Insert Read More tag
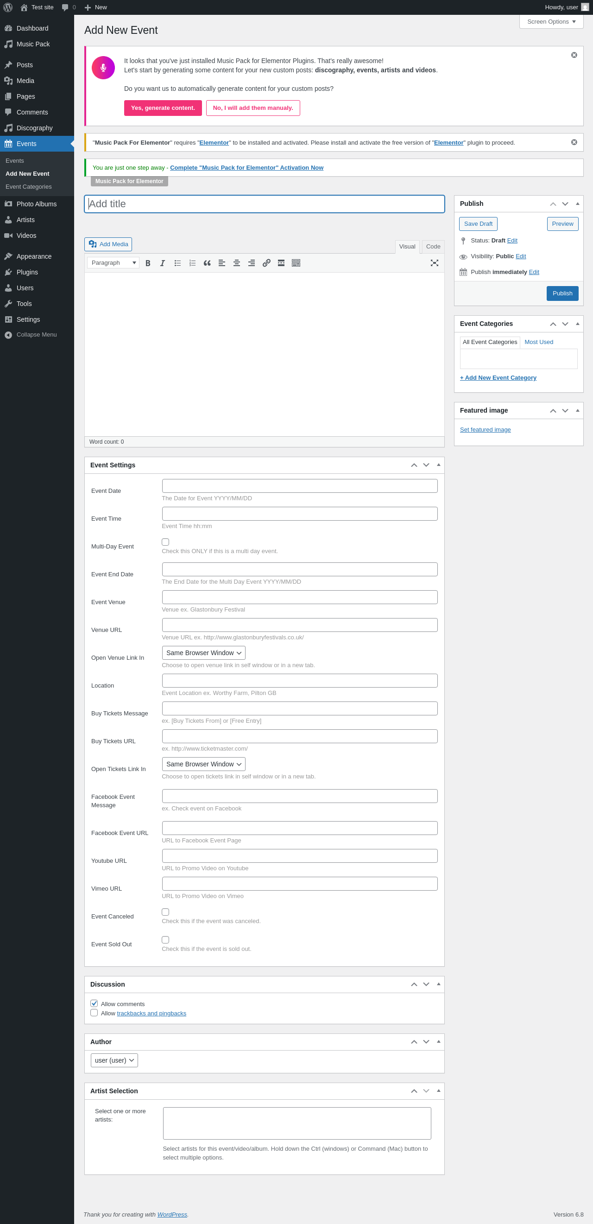 [281, 263]
